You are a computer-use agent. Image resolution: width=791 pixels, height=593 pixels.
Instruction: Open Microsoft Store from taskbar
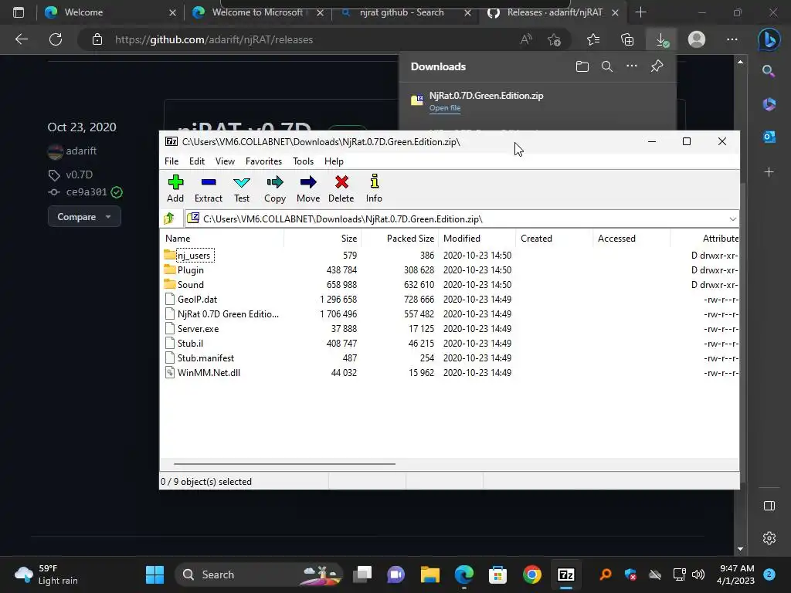click(497, 574)
